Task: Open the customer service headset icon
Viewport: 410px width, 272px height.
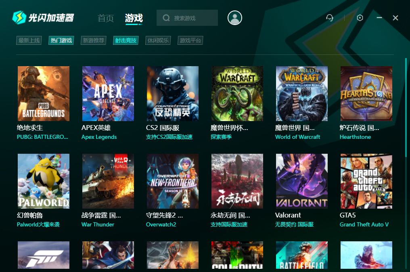Action: pyautogui.click(x=330, y=18)
